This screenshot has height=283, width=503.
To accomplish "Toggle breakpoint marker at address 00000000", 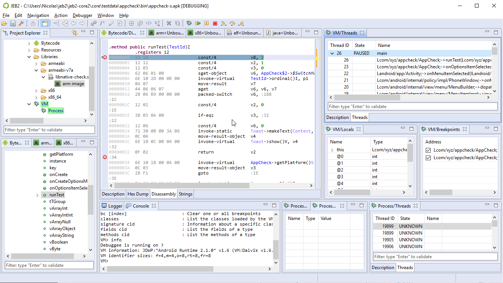I will [105, 57].
